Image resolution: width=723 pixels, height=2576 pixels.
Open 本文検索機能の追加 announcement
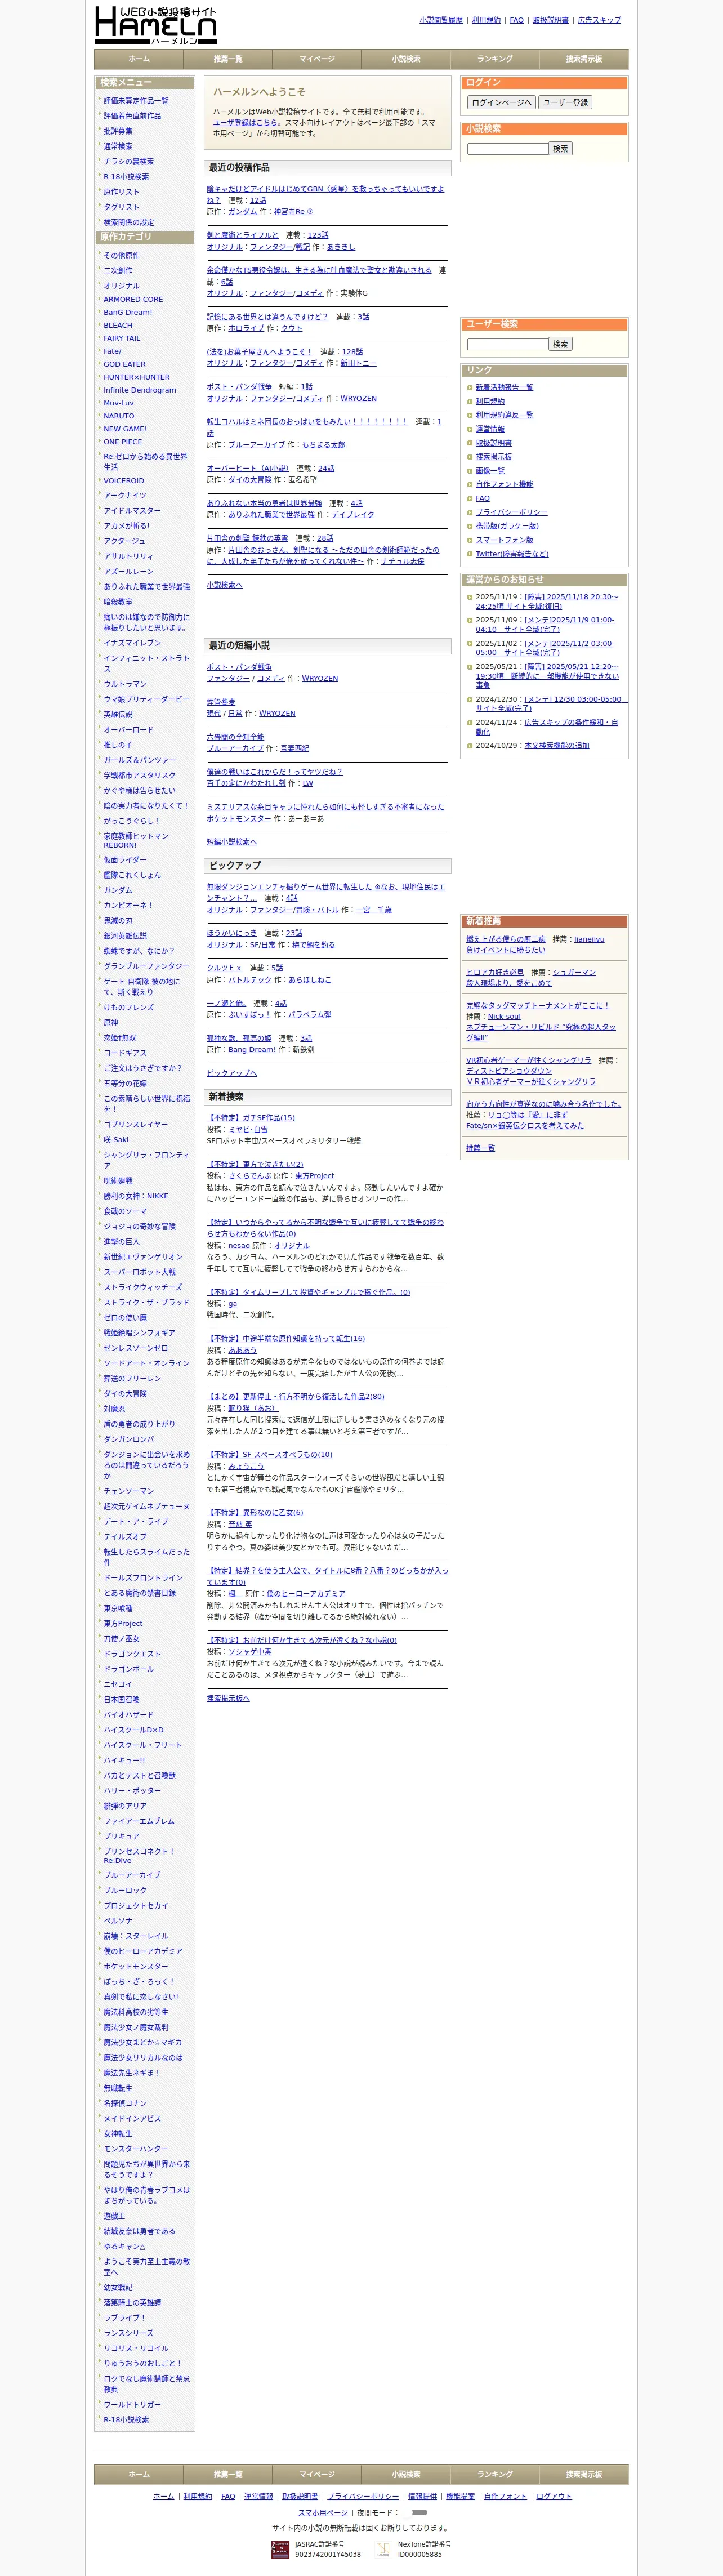557,745
